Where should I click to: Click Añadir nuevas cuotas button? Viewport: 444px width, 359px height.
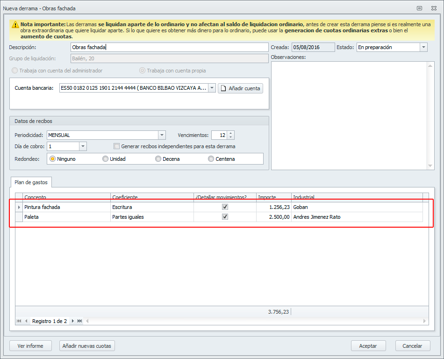(x=87, y=346)
